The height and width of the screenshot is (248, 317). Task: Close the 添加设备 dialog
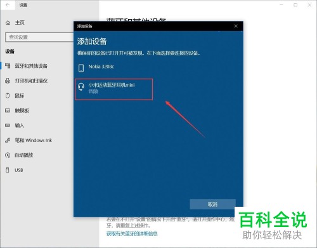pyautogui.click(x=236, y=26)
